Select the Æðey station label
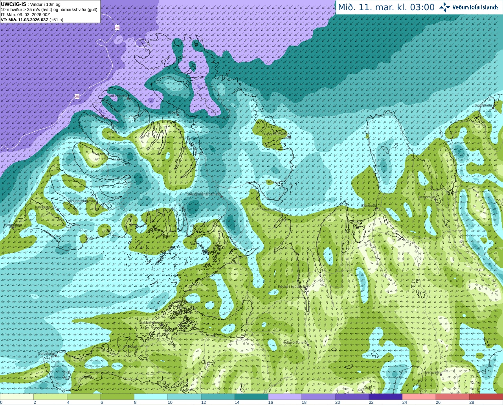This screenshot has height=405, width=503. 172,112
